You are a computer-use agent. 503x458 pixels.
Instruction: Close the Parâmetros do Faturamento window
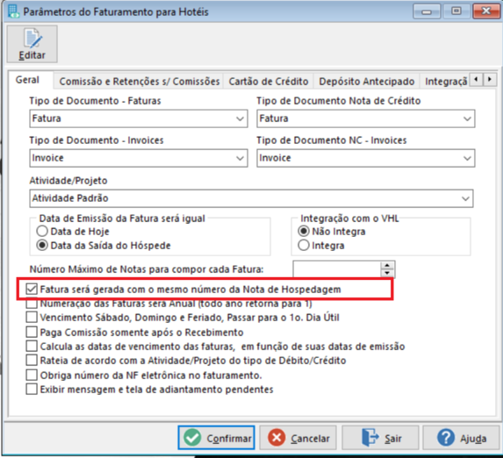click(486, 11)
